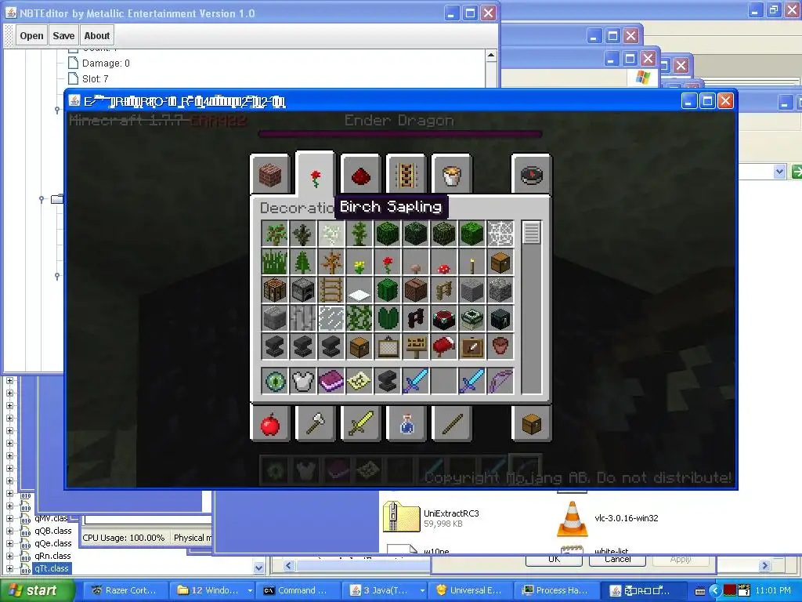This screenshot has width=802, height=602.
Task: Pick the Enchantment Table block
Action: [x=444, y=318]
